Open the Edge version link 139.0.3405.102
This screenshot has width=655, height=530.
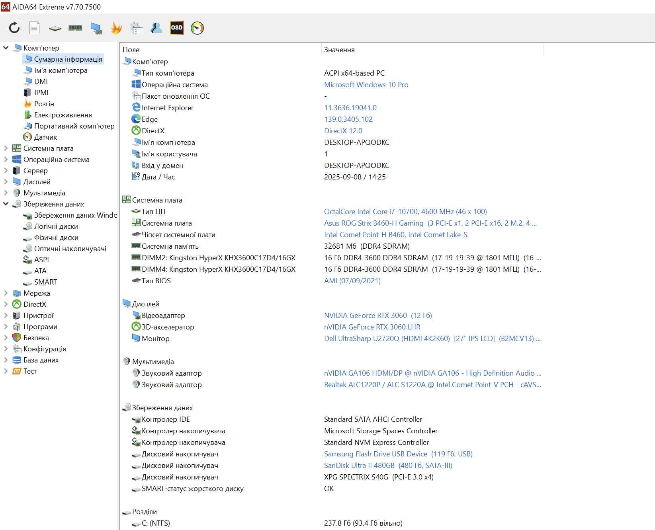coord(348,119)
